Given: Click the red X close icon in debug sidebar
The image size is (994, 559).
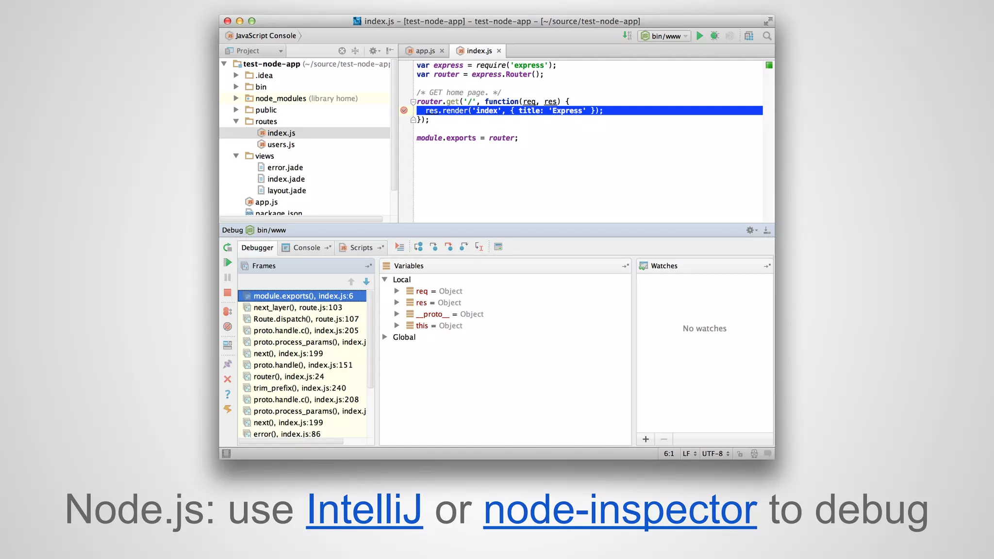Looking at the screenshot, I should tap(228, 379).
